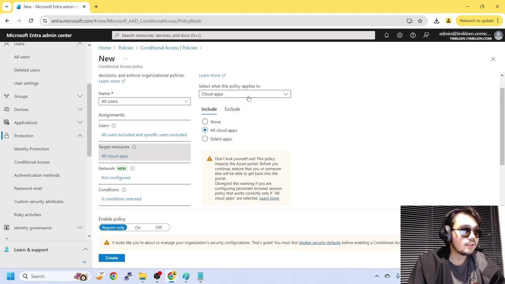
Task: Expand Identity governance nav section
Action: pos(80,228)
